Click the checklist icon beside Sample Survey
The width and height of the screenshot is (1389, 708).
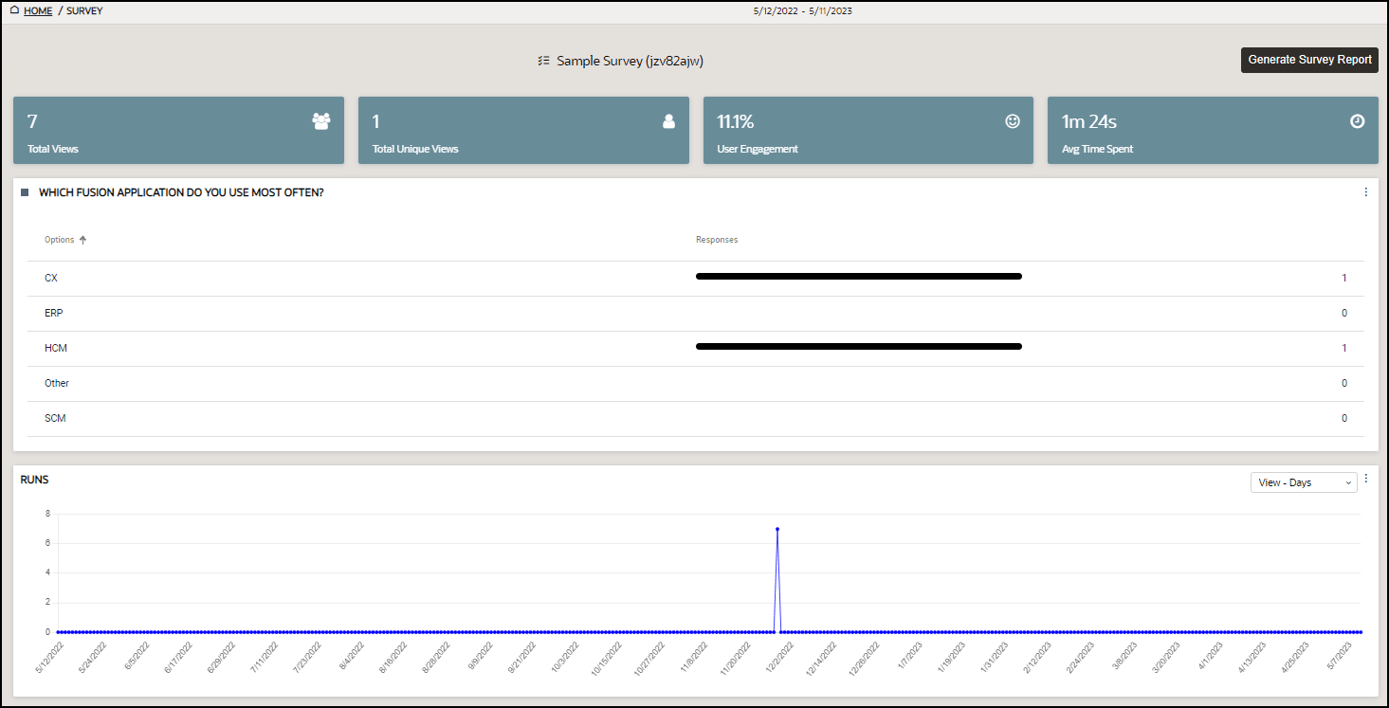543,61
